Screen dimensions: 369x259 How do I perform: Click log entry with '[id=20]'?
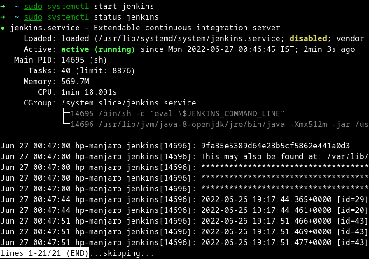(x=185, y=210)
